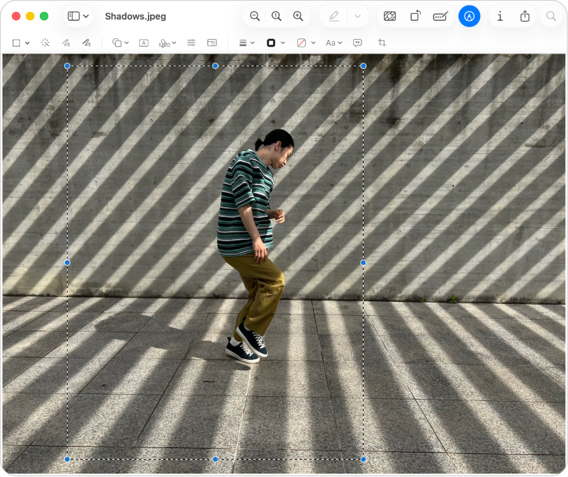Select the Sketch tool in the Markup toolbar
Image resolution: width=568 pixels, height=477 pixels.
[x=65, y=43]
